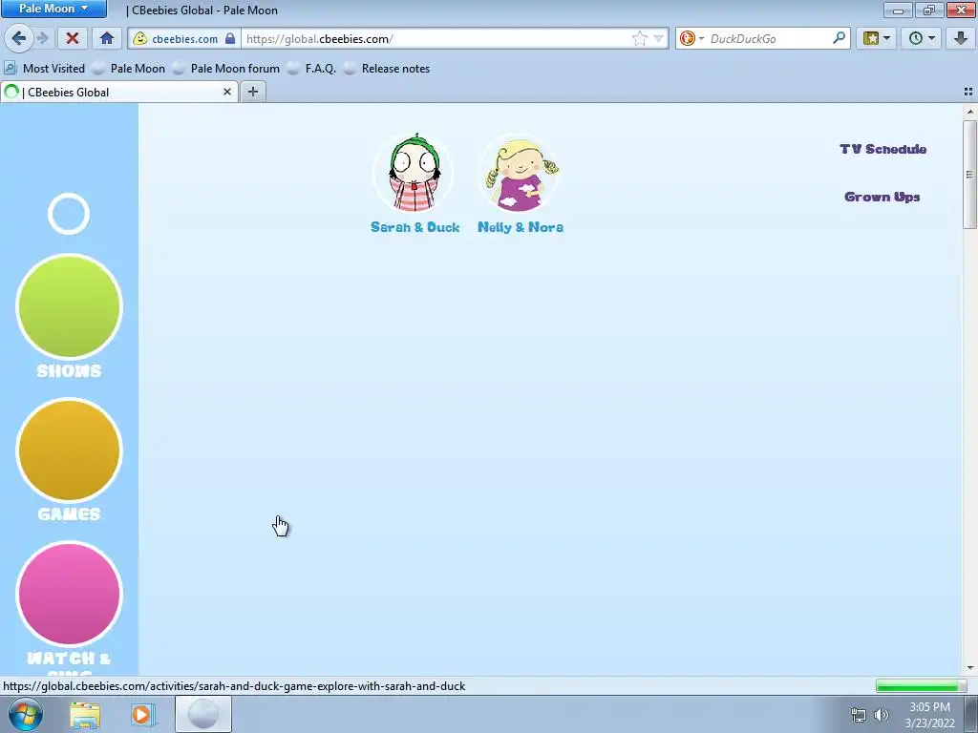The image size is (978, 733).
Task: Open the Grown Ups link
Action: (882, 197)
